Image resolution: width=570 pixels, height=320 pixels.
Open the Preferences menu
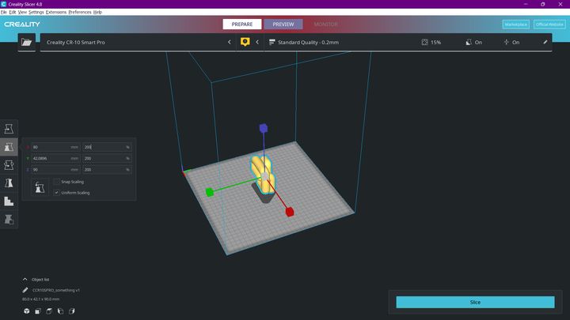80,12
